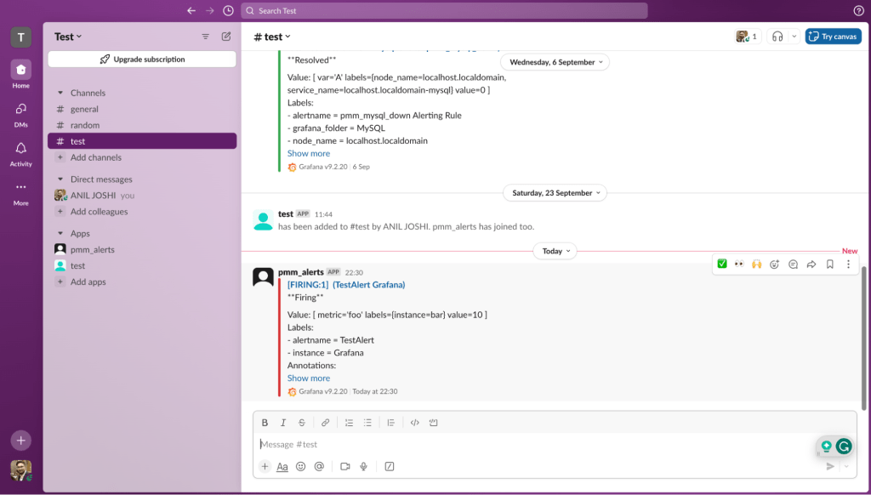Start a huddle with the headphones icon
The image size is (871, 495).
pos(776,37)
